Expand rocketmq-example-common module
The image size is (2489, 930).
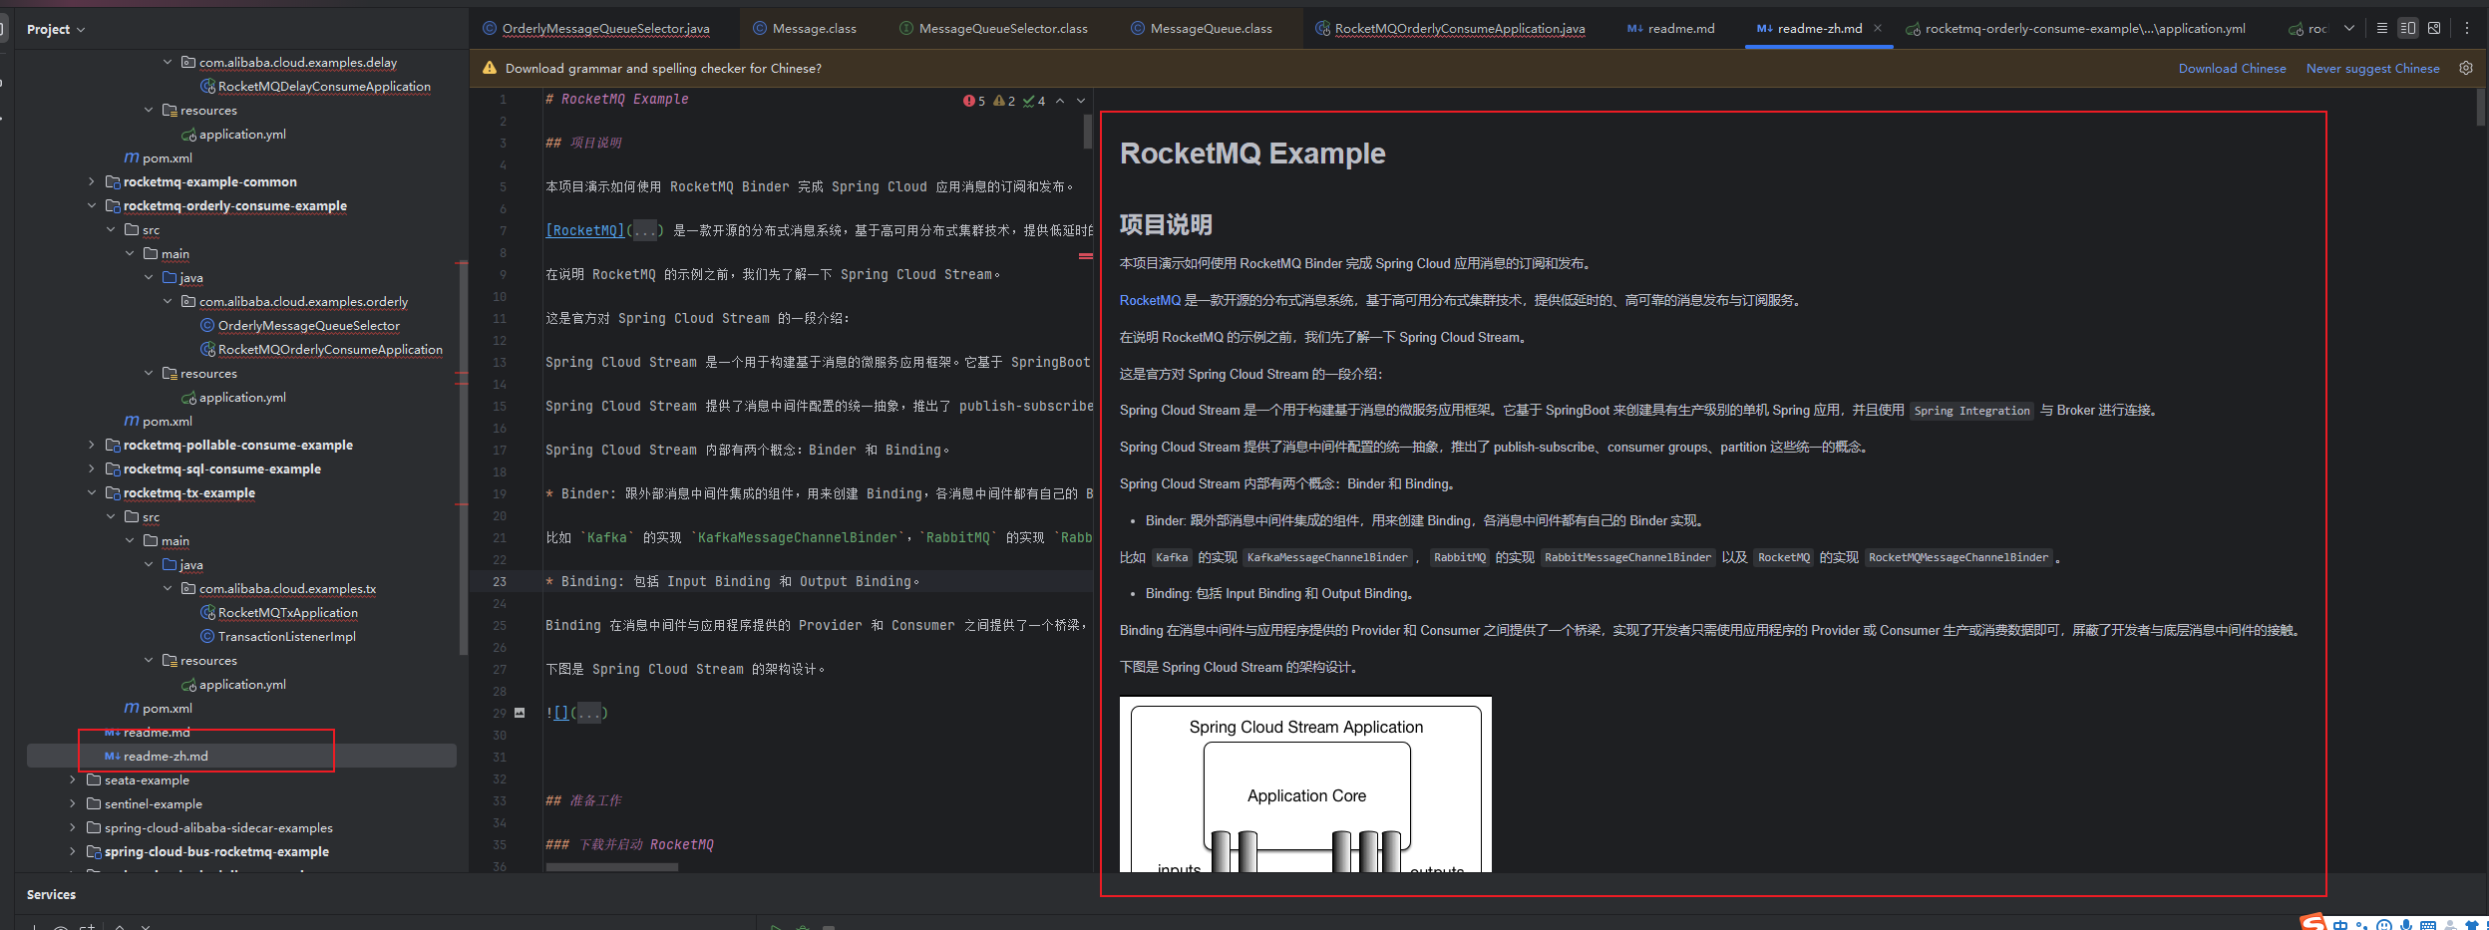[x=92, y=181]
